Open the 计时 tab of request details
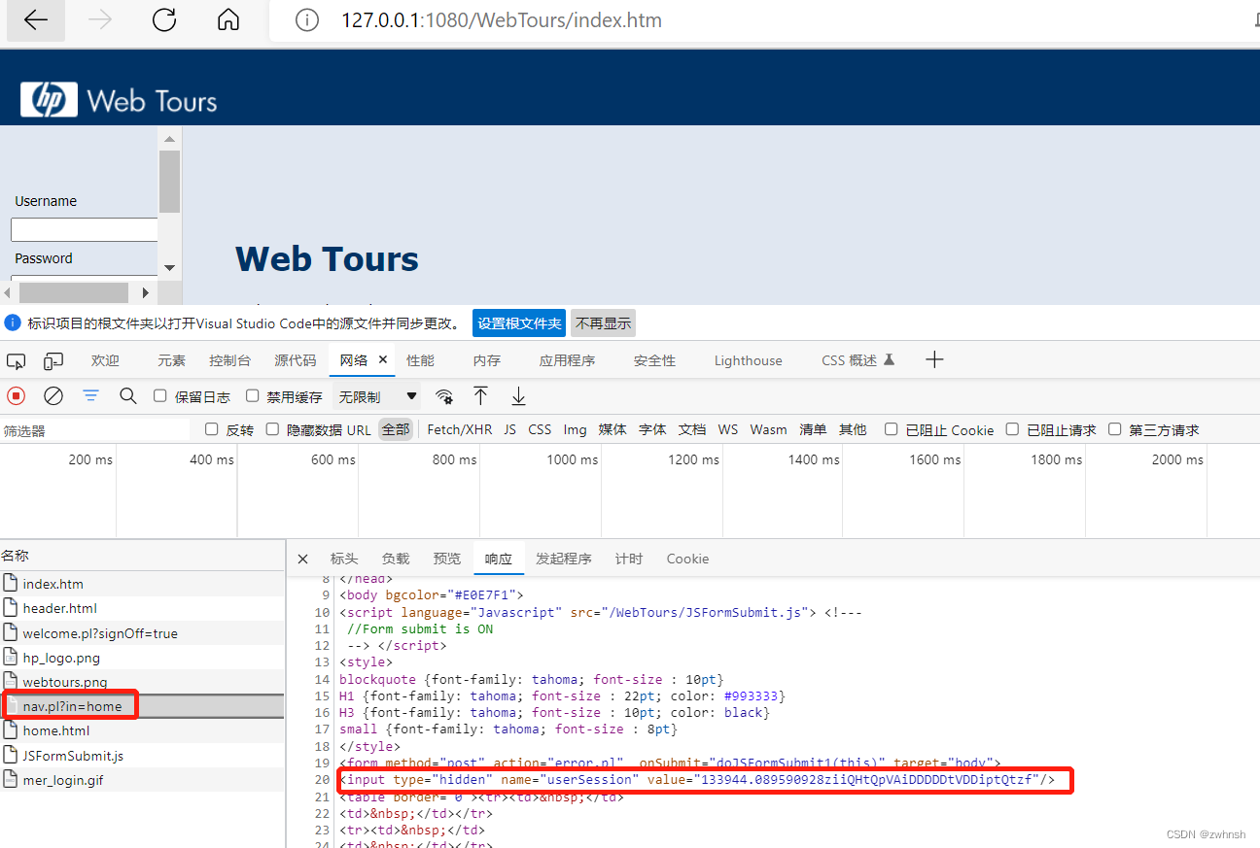The image size is (1260, 848). tap(629, 559)
